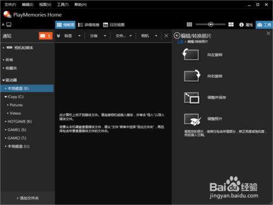Click the large thumbnails grid icon right of the slider
The width and height of the screenshot is (273, 205).
(x=231, y=25)
